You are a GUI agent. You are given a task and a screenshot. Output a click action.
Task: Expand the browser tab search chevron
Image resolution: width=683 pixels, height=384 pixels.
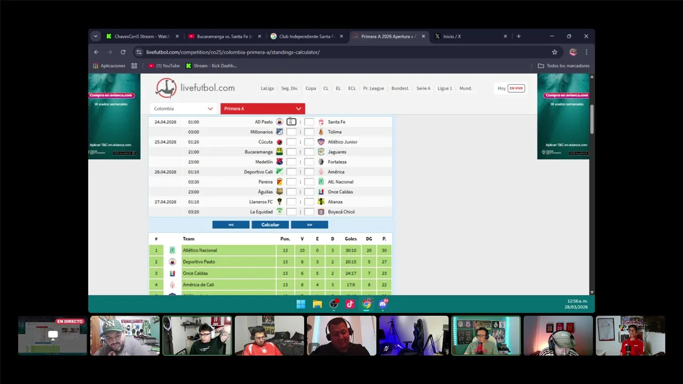click(96, 36)
